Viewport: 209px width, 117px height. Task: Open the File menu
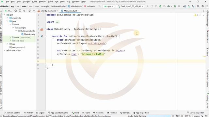[x=8, y=2]
